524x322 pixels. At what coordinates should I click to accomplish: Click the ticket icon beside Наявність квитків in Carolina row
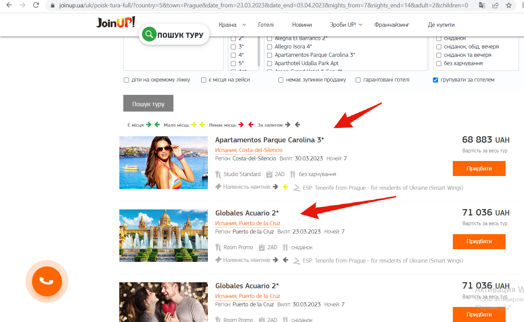click(x=218, y=186)
